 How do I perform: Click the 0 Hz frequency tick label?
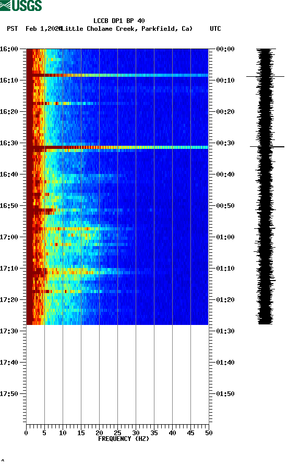(x=26, y=433)
